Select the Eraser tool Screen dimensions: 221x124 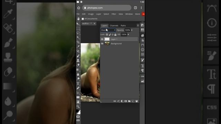click(78, 65)
